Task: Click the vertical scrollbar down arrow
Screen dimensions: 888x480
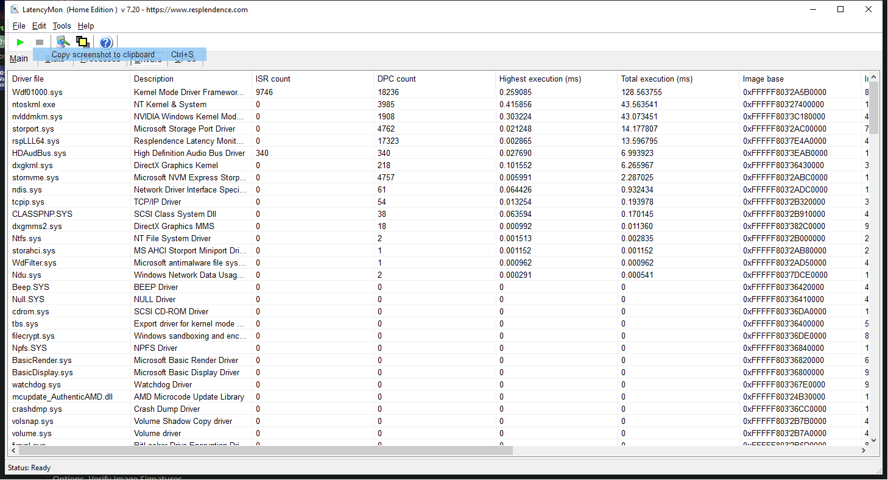Action: 873,440
